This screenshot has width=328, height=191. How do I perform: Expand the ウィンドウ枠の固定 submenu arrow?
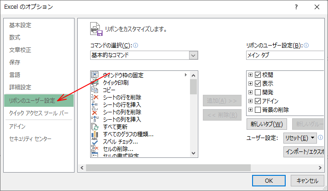[185, 75]
